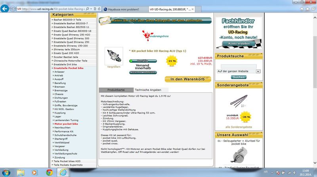Open category Bashan BS200S-3 Teile
317x177 pixels.
coord(67,20)
